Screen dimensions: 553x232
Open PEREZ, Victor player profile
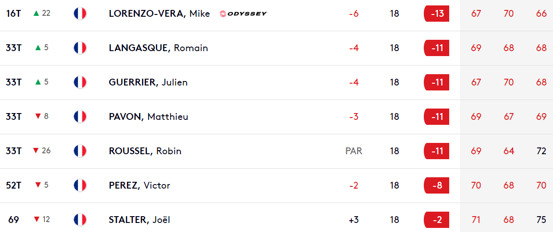(x=140, y=185)
